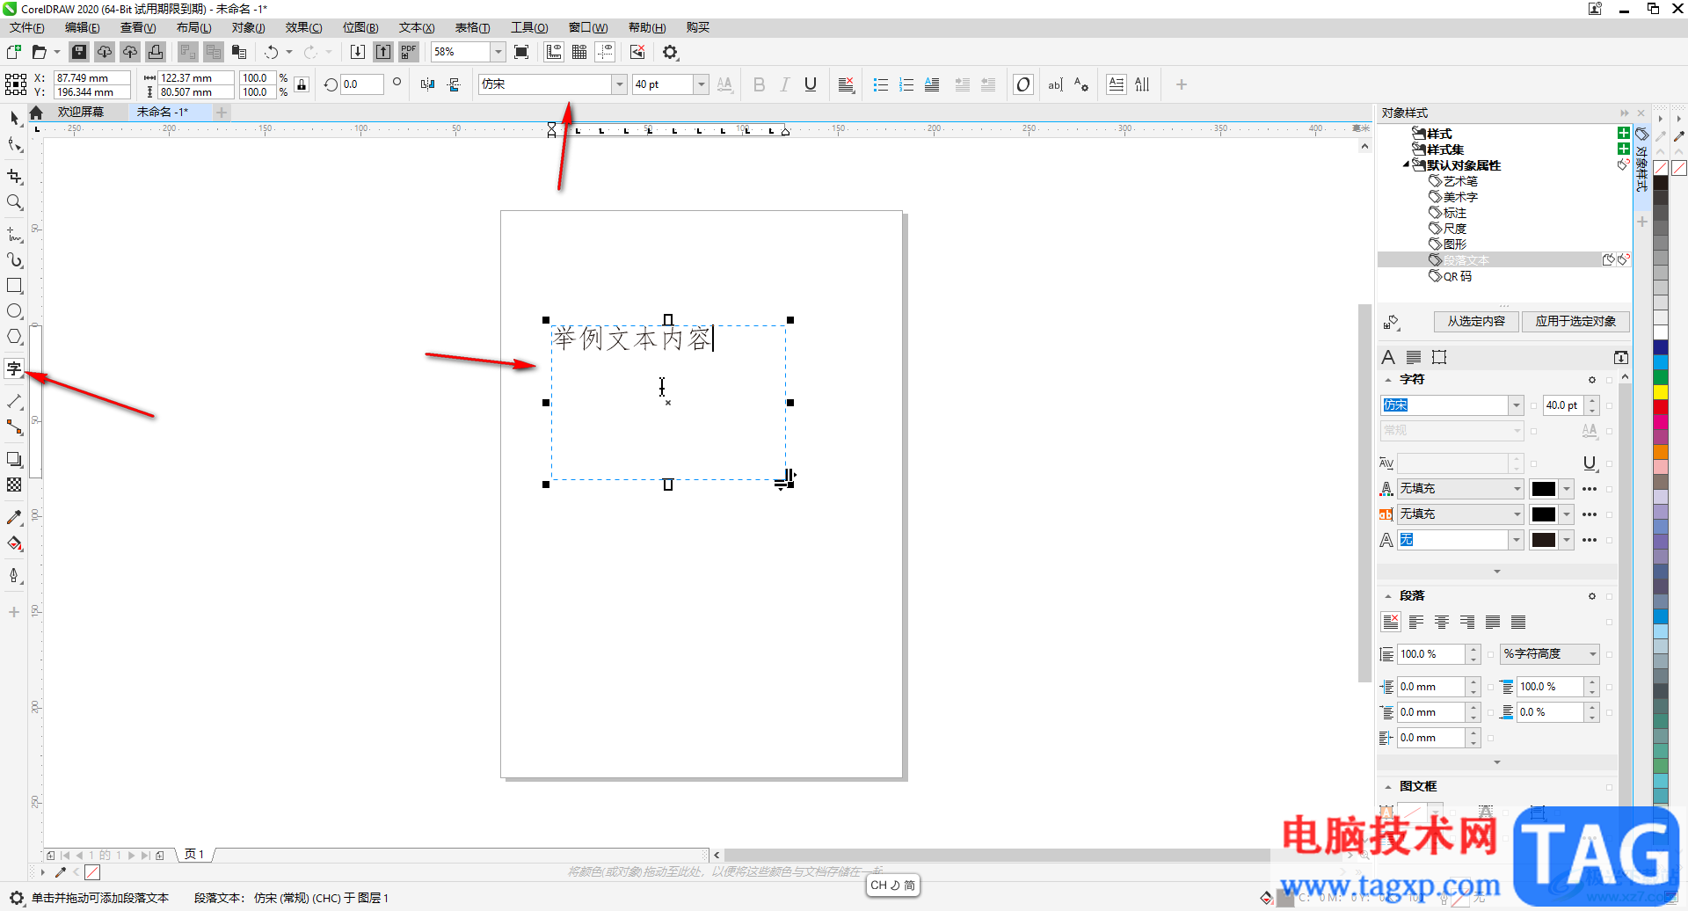Select the Text tool in toolbox

point(14,368)
